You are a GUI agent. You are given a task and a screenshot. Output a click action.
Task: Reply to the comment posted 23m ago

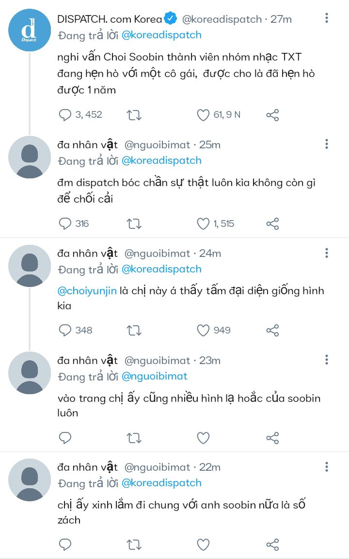[x=65, y=438]
